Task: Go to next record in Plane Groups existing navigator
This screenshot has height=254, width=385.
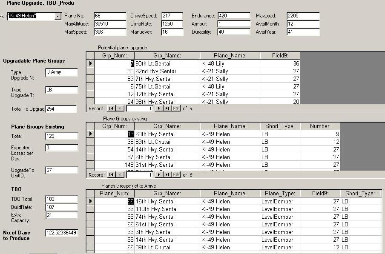Action: pyautogui.click(x=159, y=175)
